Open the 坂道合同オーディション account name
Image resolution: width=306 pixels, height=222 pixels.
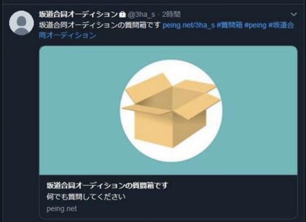[78, 14]
